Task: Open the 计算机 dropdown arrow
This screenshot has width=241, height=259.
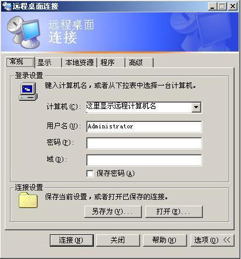Action: point(196,107)
